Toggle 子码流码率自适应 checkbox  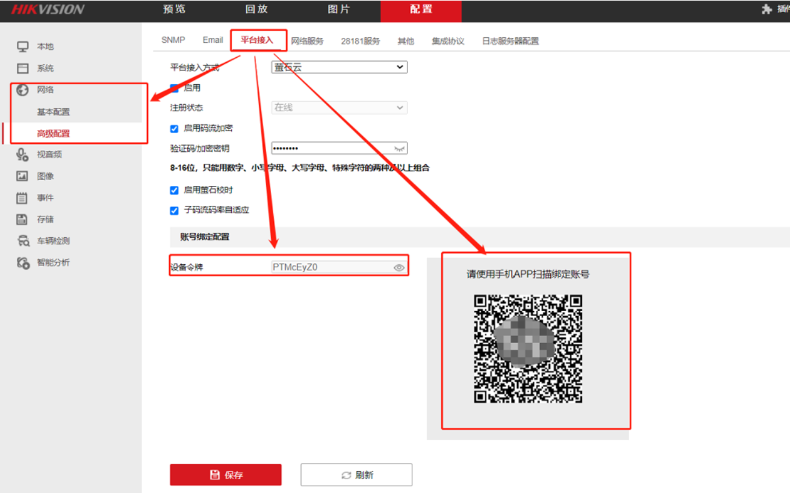tap(175, 211)
